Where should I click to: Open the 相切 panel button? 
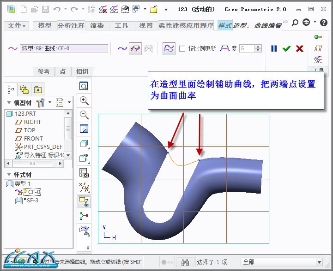(x=82, y=71)
